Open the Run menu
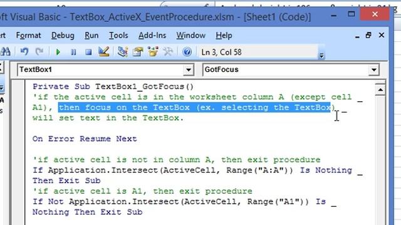401x225 pixels. 91,36
